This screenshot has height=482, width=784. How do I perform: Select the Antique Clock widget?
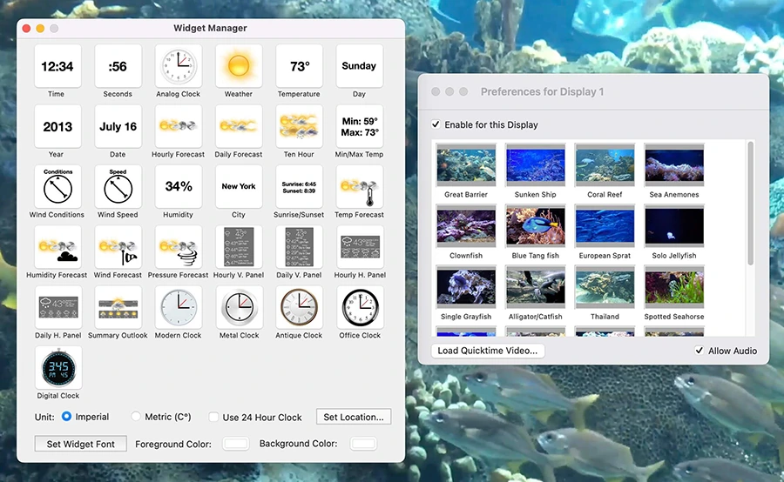point(299,307)
